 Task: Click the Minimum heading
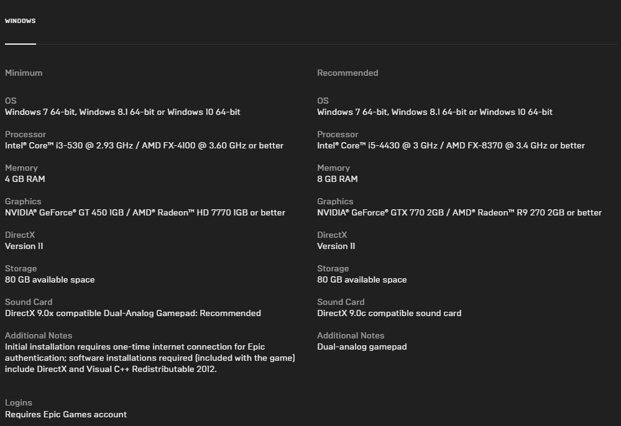tap(24, 73)
